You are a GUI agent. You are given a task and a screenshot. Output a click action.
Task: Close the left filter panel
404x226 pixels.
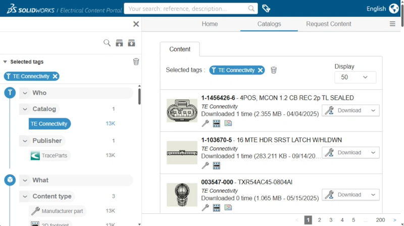pos(136,24)
